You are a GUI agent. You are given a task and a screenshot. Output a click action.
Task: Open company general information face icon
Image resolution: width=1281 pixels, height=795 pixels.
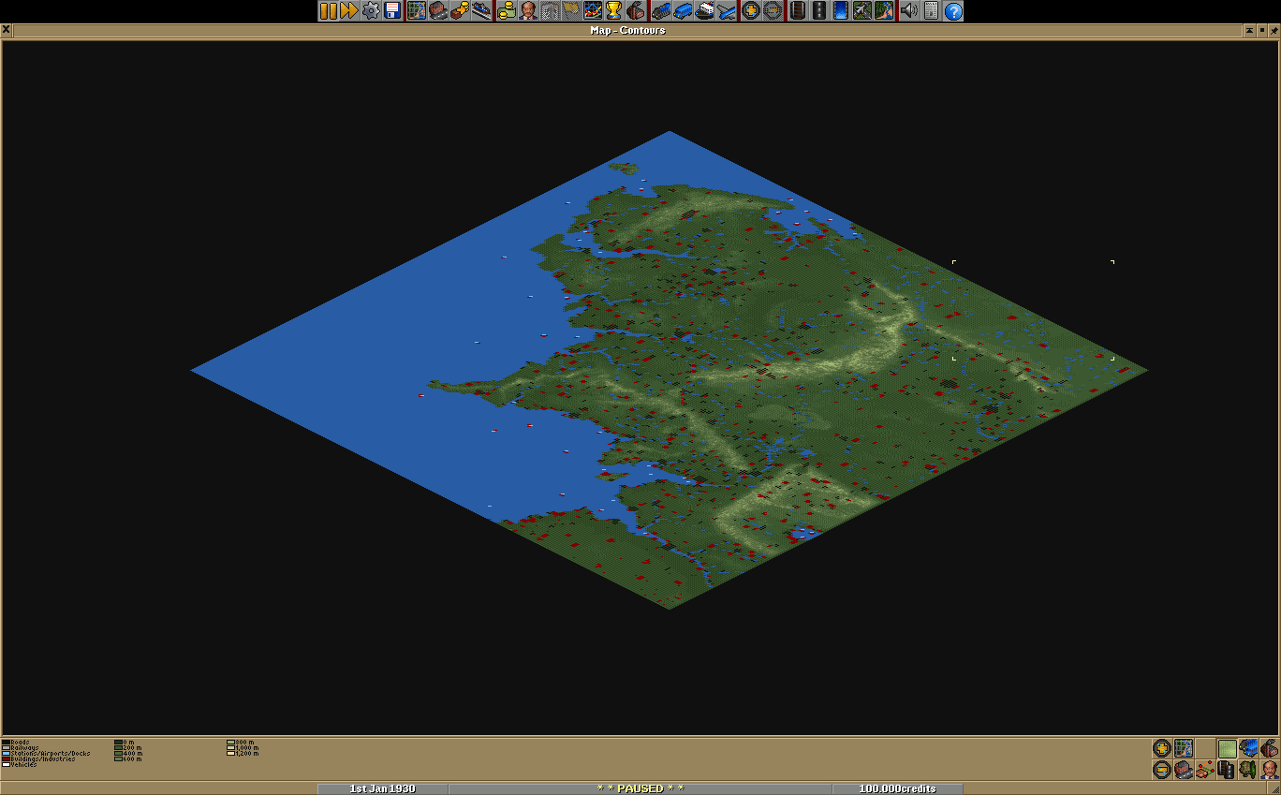point(528,11)
